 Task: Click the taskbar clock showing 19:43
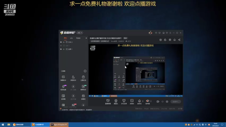215,124
